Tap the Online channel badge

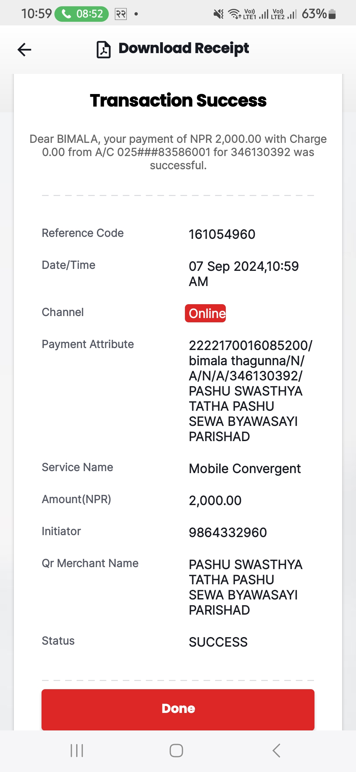(x=205, y=313)
